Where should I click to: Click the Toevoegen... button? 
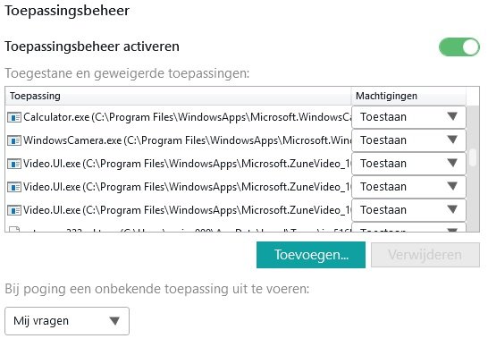tap(311, 255)
